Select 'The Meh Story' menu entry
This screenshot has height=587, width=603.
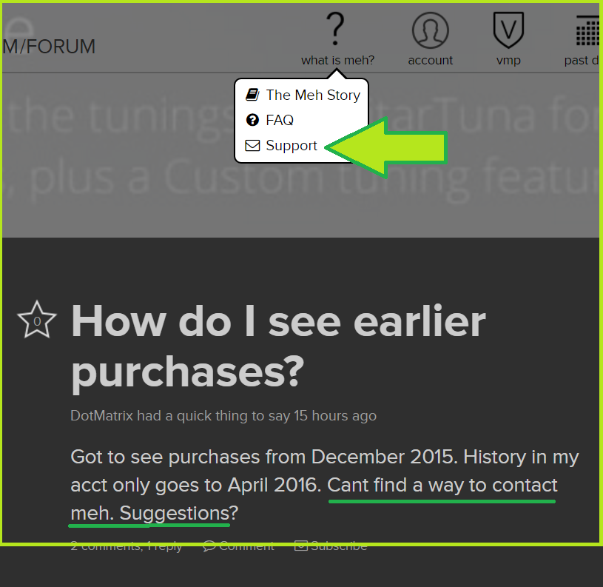click(313, 95)
